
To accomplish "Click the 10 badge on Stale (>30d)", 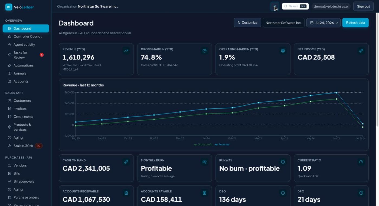I will (39, 146).
